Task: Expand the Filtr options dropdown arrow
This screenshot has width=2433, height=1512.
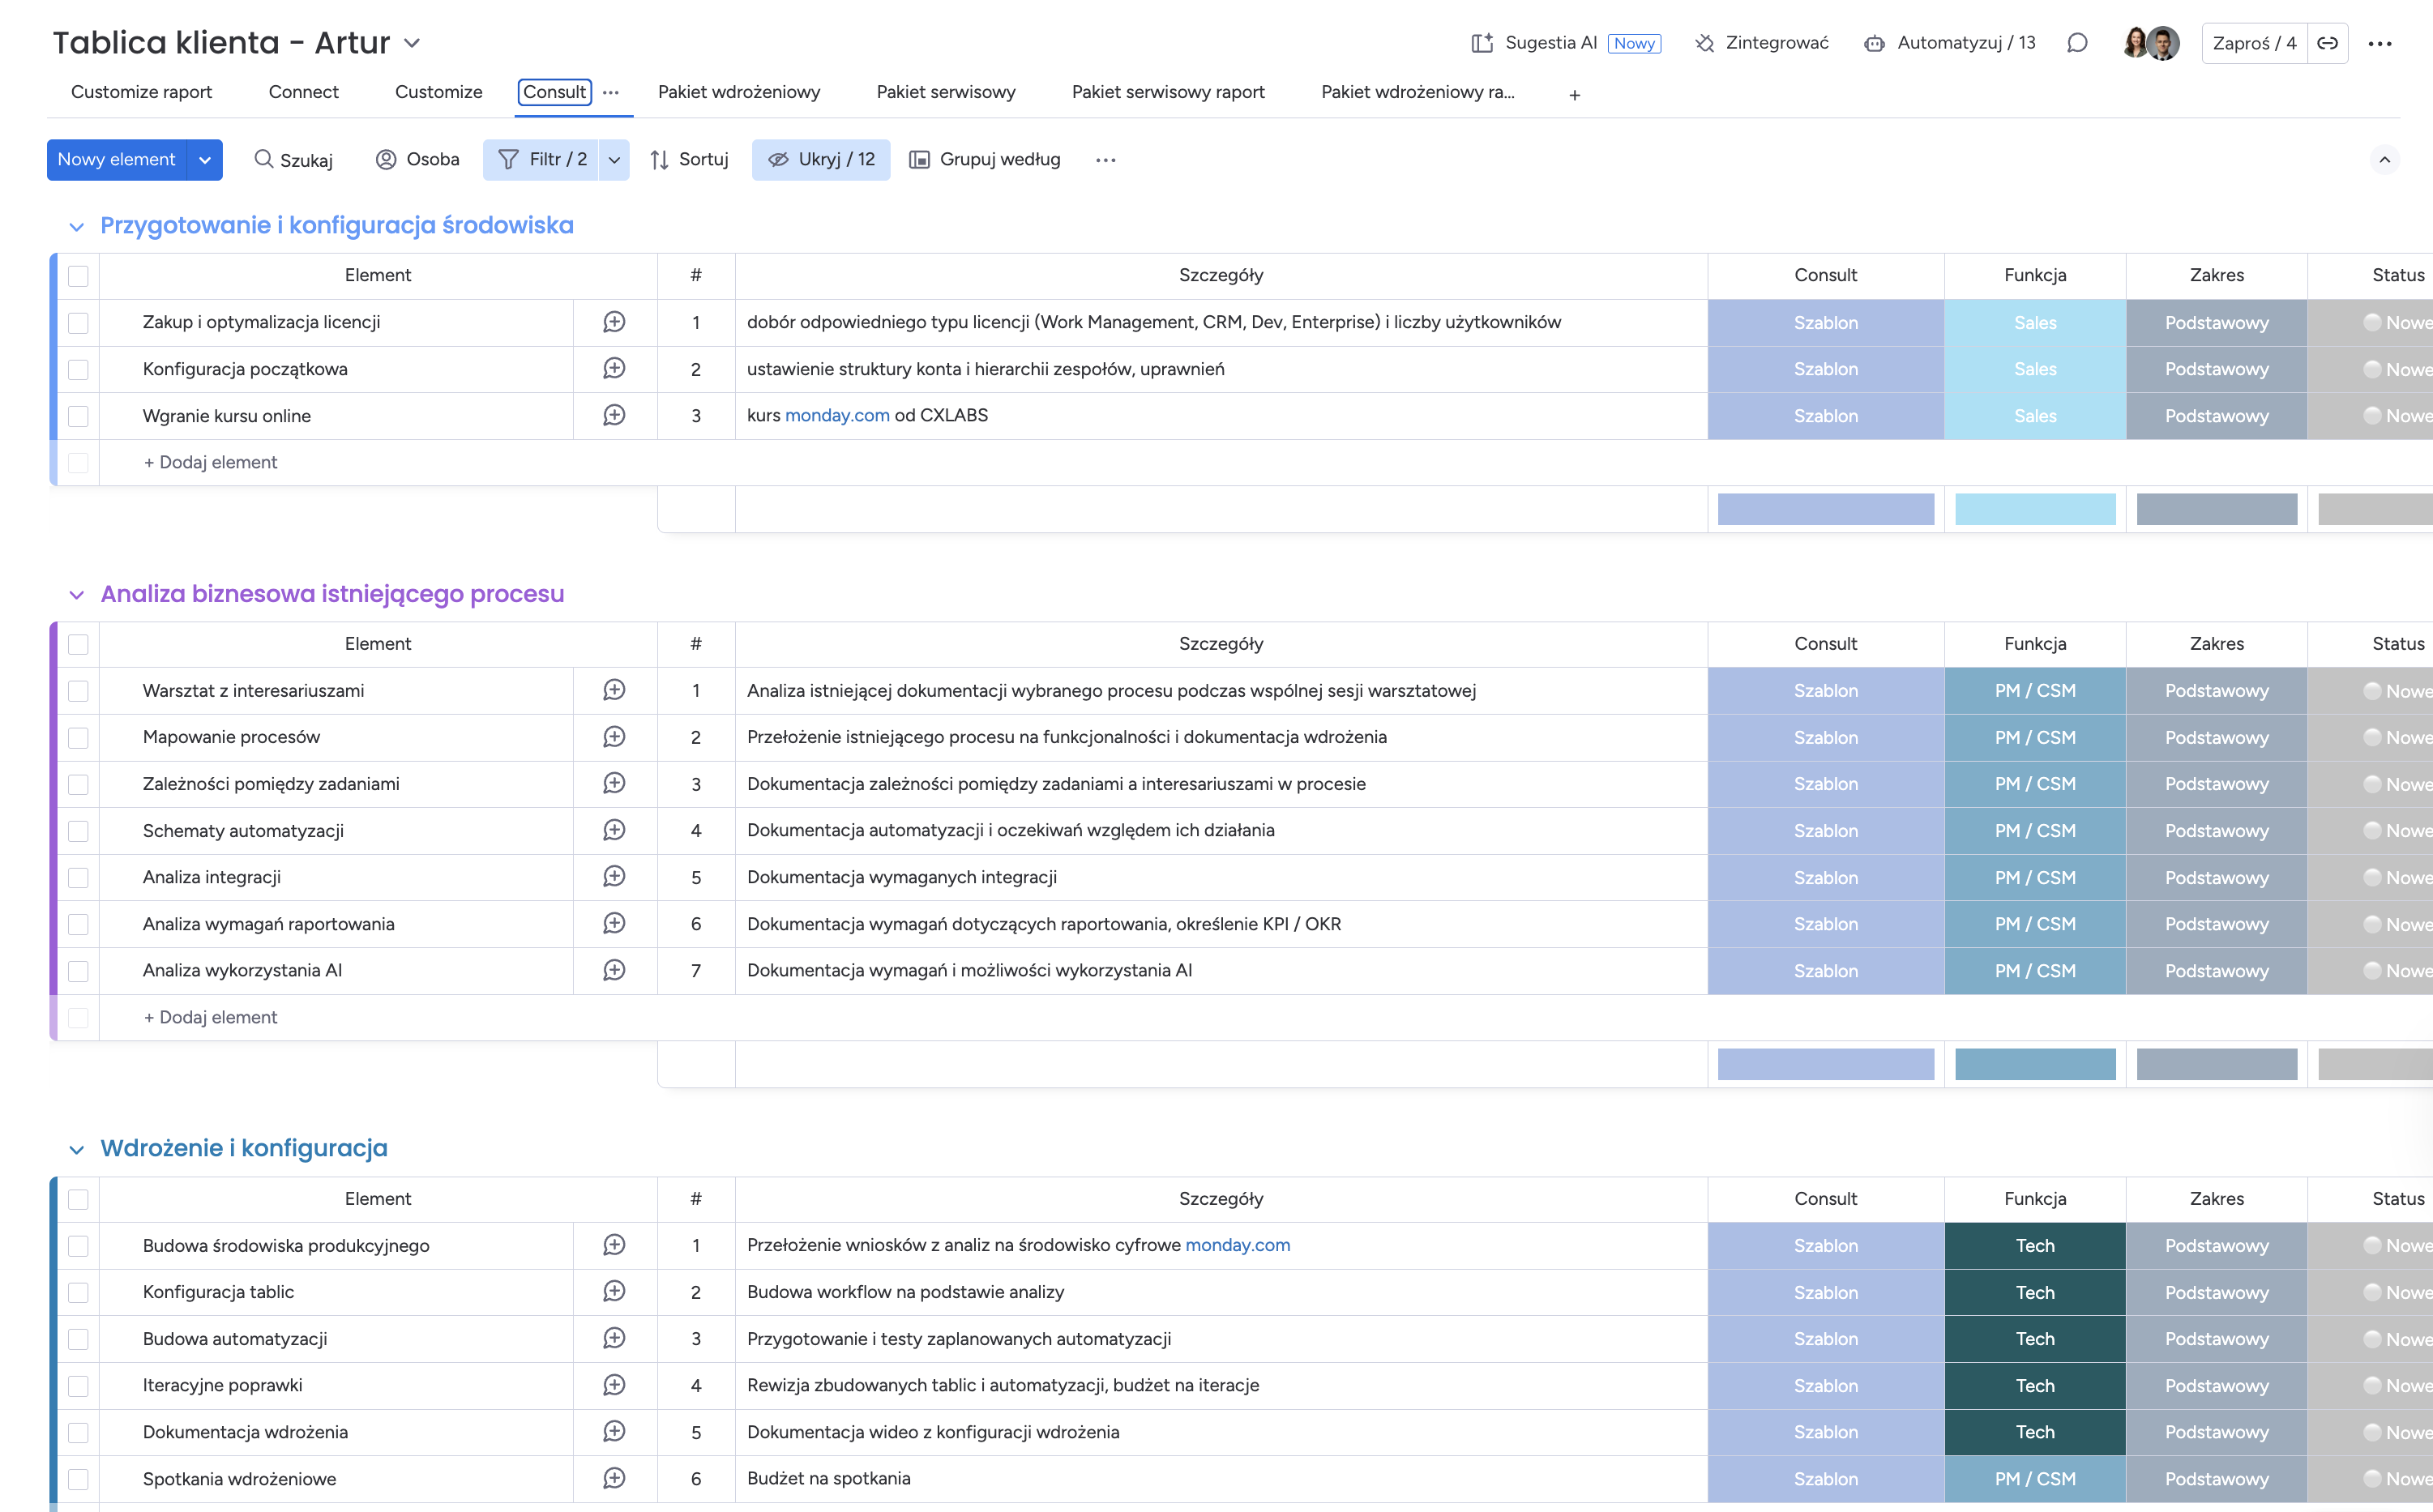Action: (614, 160)
